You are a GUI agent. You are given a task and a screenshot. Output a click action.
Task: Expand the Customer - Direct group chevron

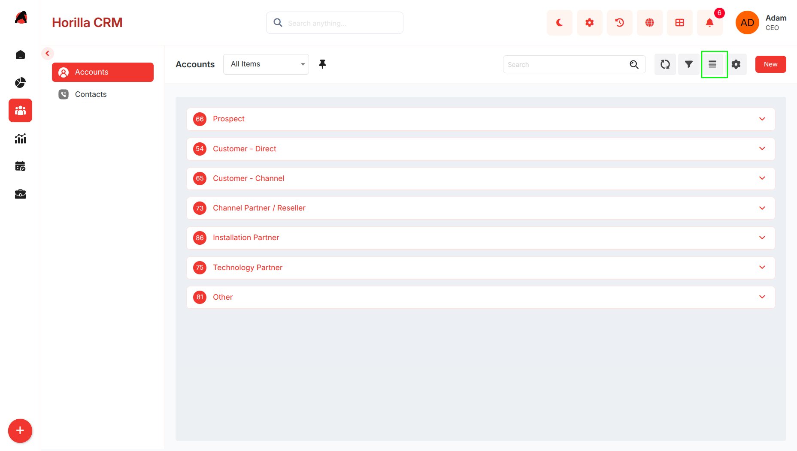(762, 149)
